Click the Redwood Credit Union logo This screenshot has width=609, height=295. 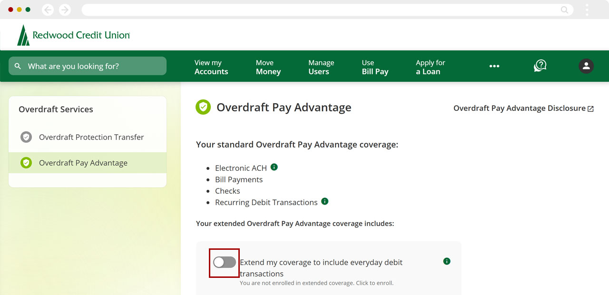(x=74, y=35)
